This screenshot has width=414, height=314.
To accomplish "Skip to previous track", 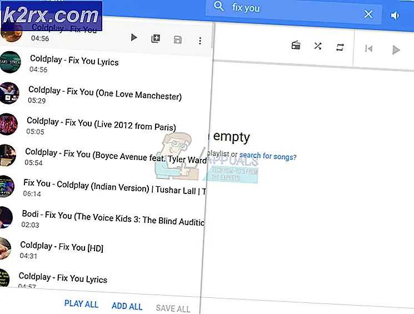I will coord(368,48).
